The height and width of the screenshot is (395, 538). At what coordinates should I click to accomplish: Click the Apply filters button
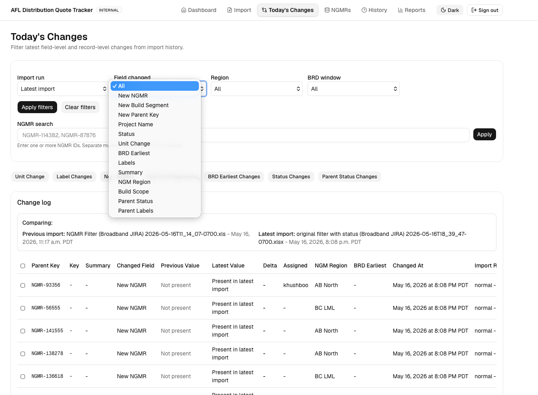[37, 107]
